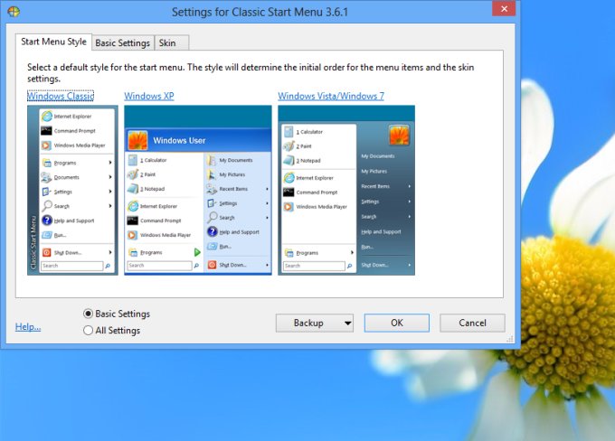Click the Programs submenu arrow in Classic preview

coord(110,163)
